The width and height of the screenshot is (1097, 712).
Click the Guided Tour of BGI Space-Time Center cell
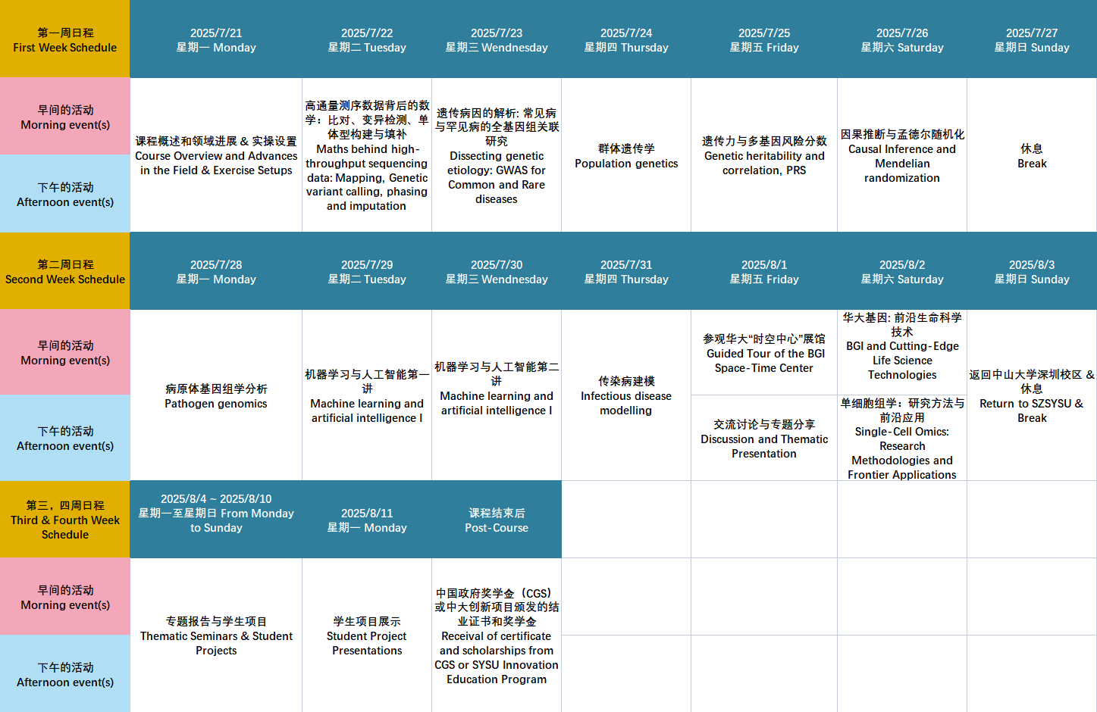pyautogui.click(x=764, y=353)
